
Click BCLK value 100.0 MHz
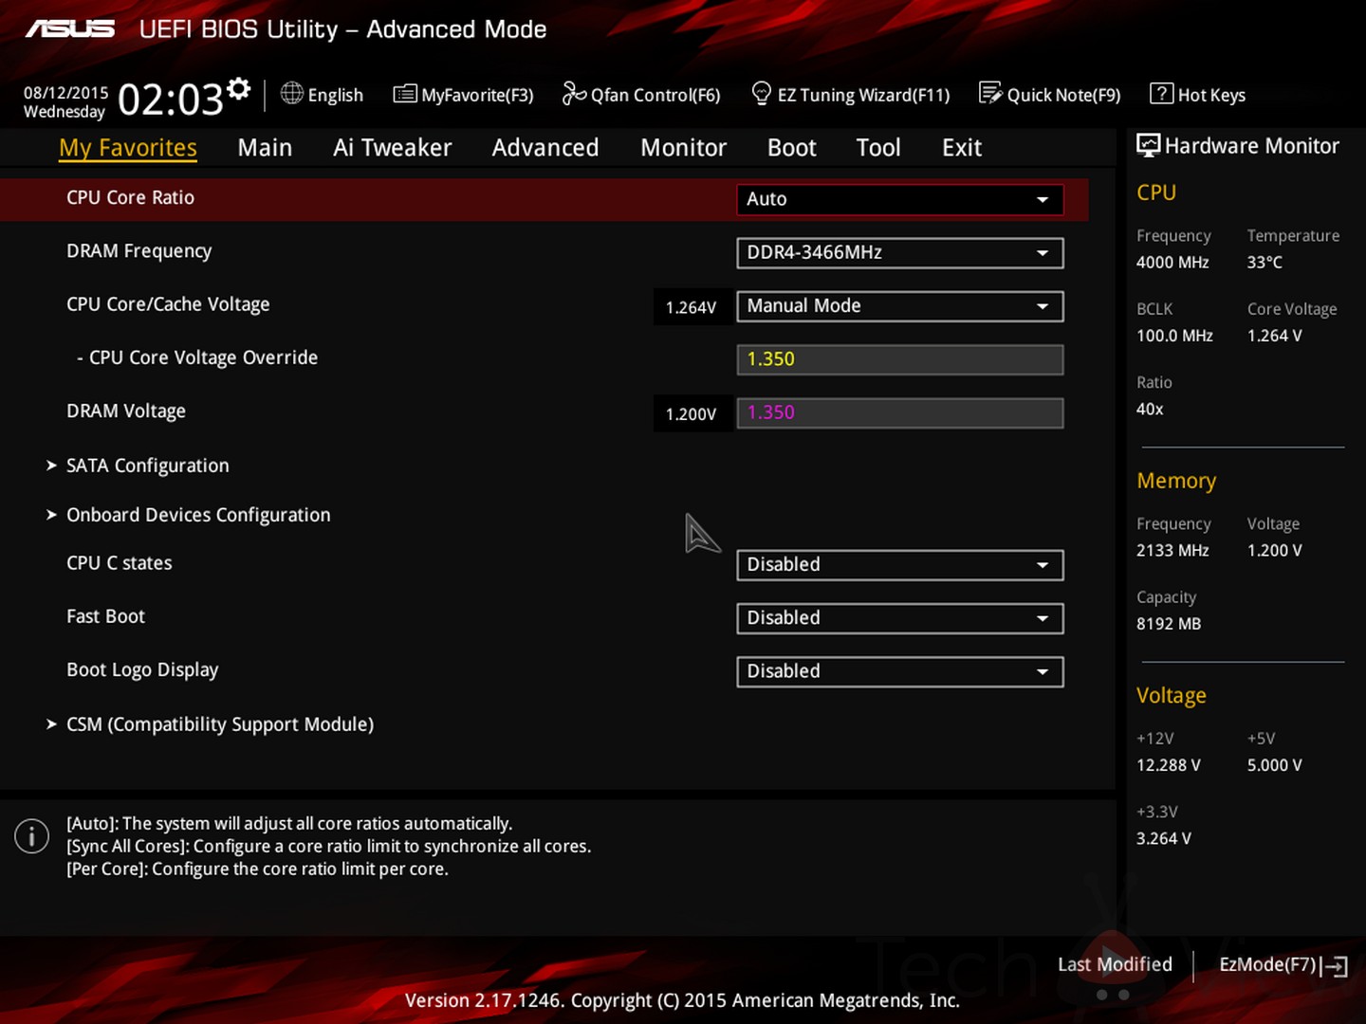pyautogui.click(x=1174, y=336)
